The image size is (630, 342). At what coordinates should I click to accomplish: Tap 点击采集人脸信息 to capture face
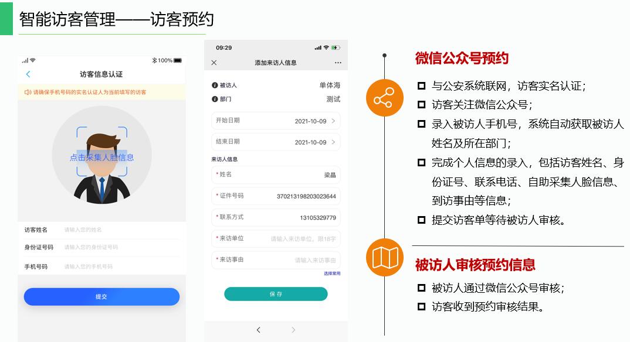coord(101,157)
